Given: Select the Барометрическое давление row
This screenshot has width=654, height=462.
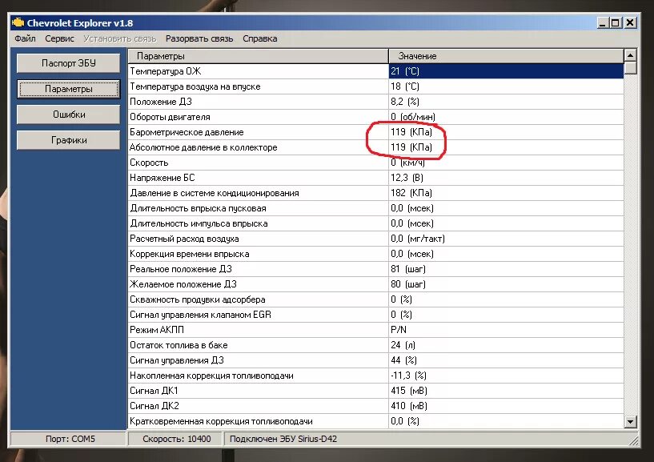Looking at the screenshot, I should [x=375, y=132].
